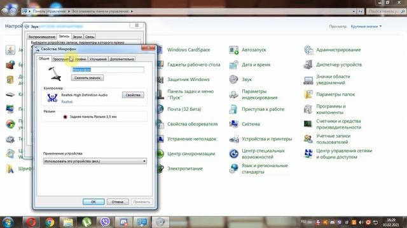Click the Дата и время icon
This screenshot has height=228, width=407.
pos(233,65)
